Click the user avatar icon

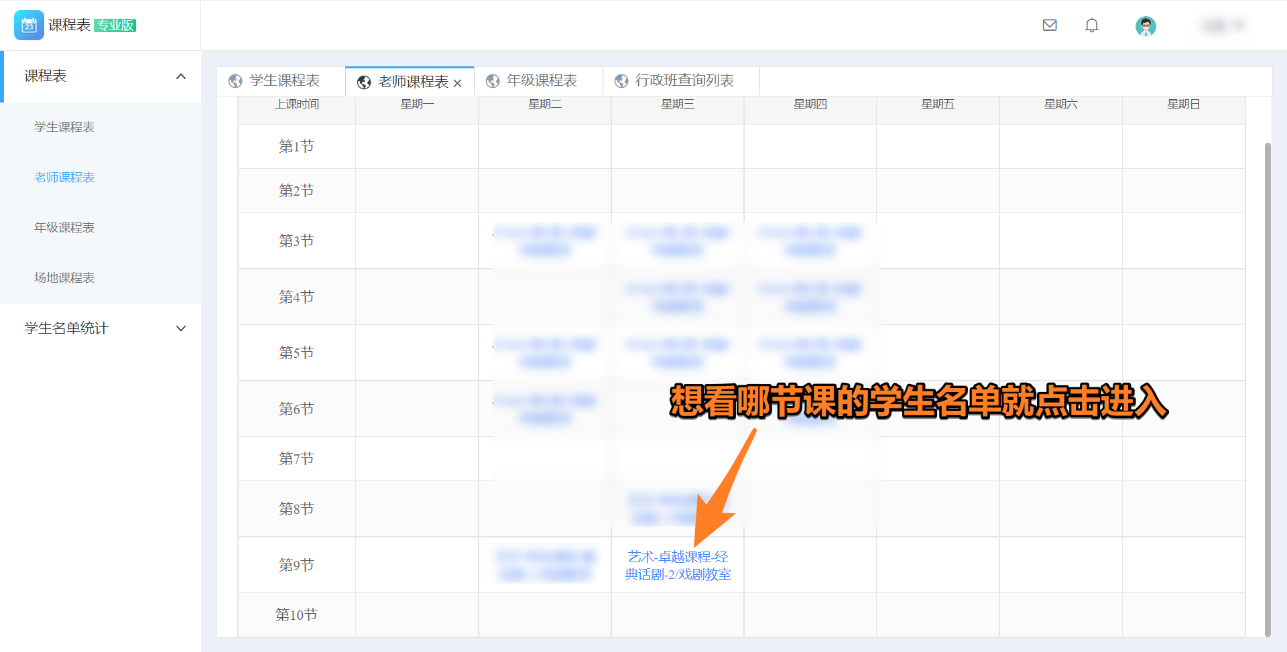1146,26
